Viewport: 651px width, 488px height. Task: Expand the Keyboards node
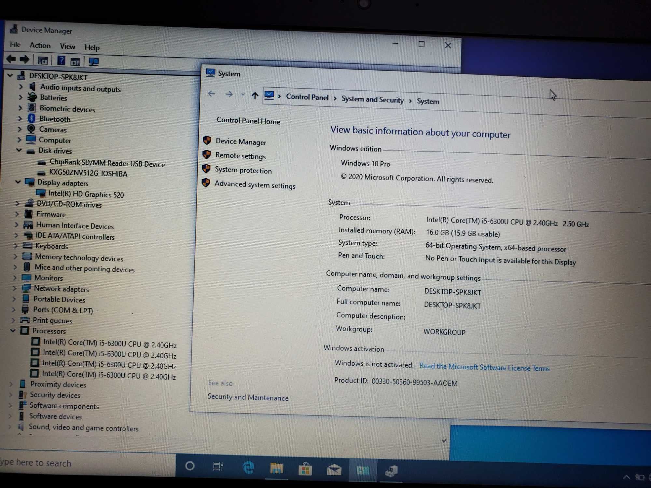(15, 246)
